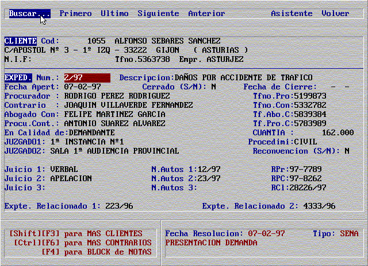Click company name ASTURJEZ
The image size is (368, 266).
(x=225, y=59)
